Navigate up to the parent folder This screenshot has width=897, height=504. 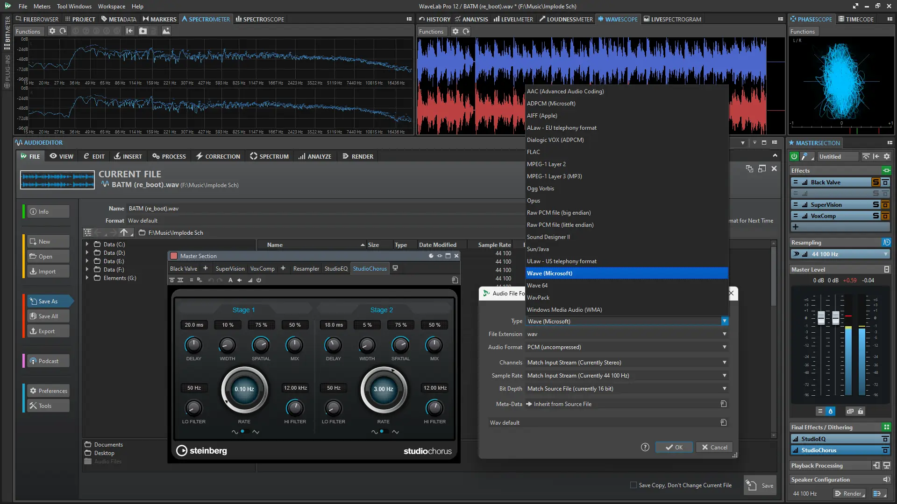point(124,232)
